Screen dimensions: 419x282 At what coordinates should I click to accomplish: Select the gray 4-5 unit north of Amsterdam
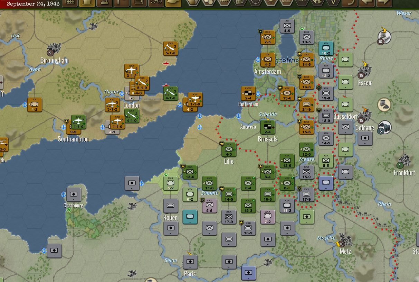tap(287, 26)
